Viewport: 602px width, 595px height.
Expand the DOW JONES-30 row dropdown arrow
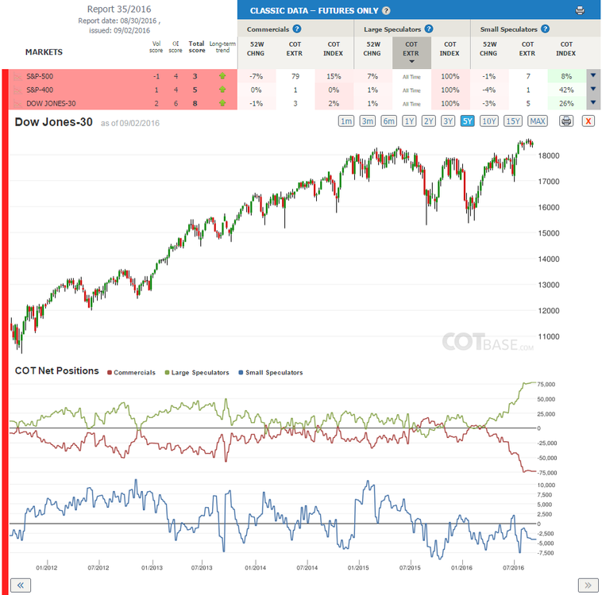593,103
